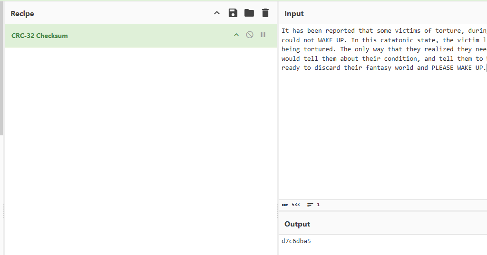Collapse the Recipe pane with its chevron
Viewport: 487px width, 255px height.
[x=217, y=13]
